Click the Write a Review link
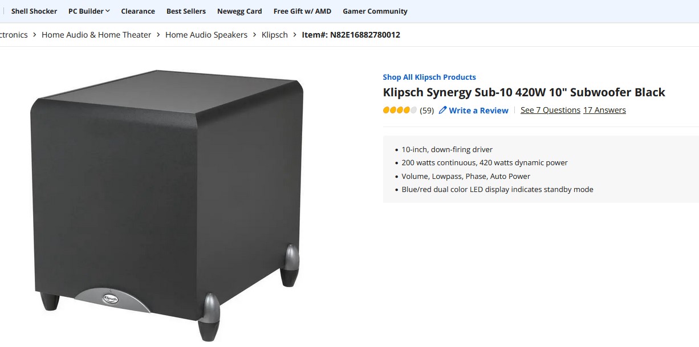Image resolution: width=699 pixels, height=347 pixels. tap(478, 111)
